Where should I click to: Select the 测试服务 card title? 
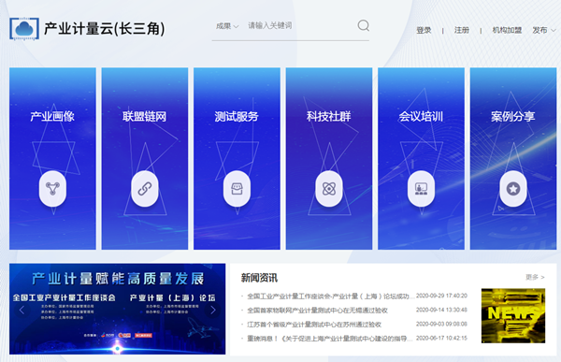coord(237,116)
